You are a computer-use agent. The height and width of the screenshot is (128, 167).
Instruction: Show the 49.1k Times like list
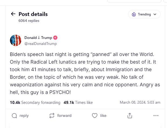tap(78, 103)
